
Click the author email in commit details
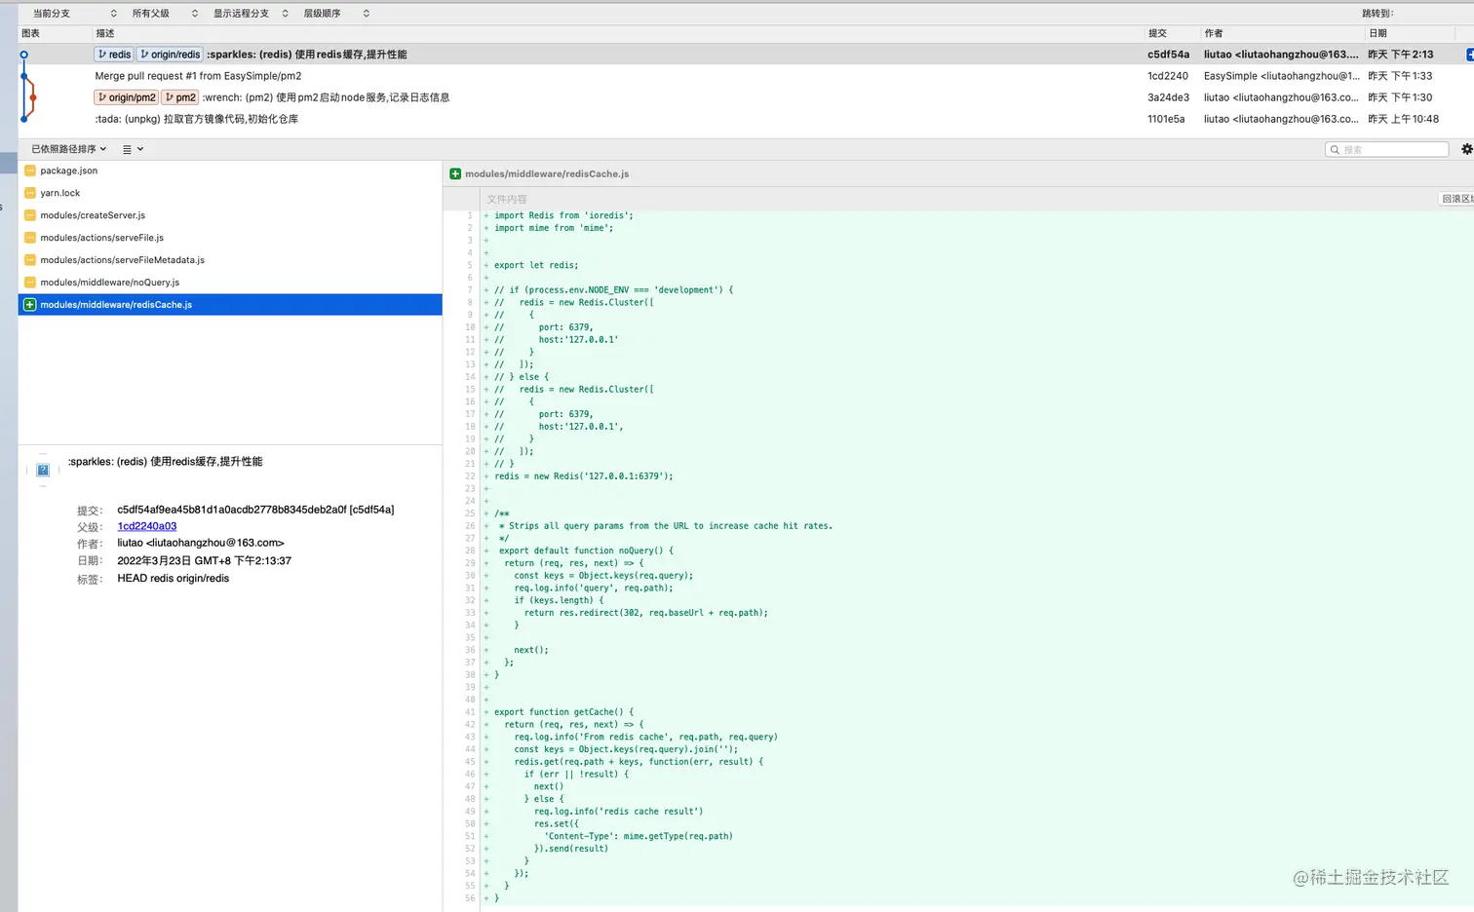pyautogui.click(x=201, y=543)
